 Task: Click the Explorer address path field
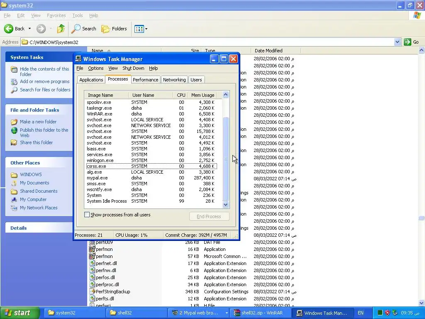pyautogui.click(x=208, y=42)
